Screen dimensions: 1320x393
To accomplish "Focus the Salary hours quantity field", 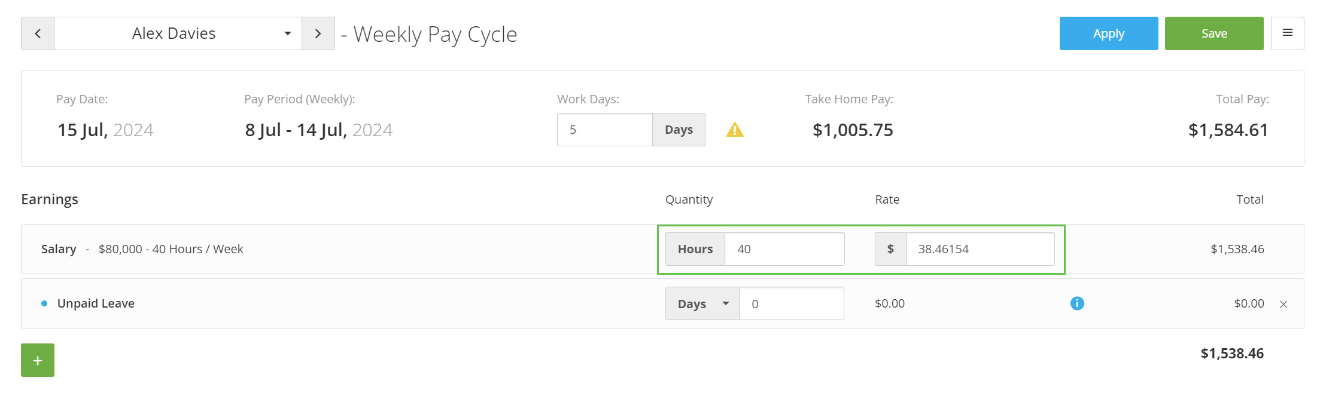I will (x=784, y=249).
